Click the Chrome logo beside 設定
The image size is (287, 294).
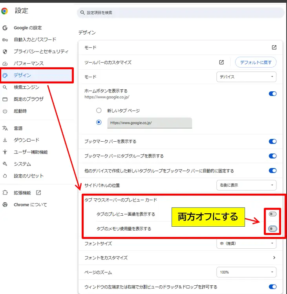(x=4, y=11)
